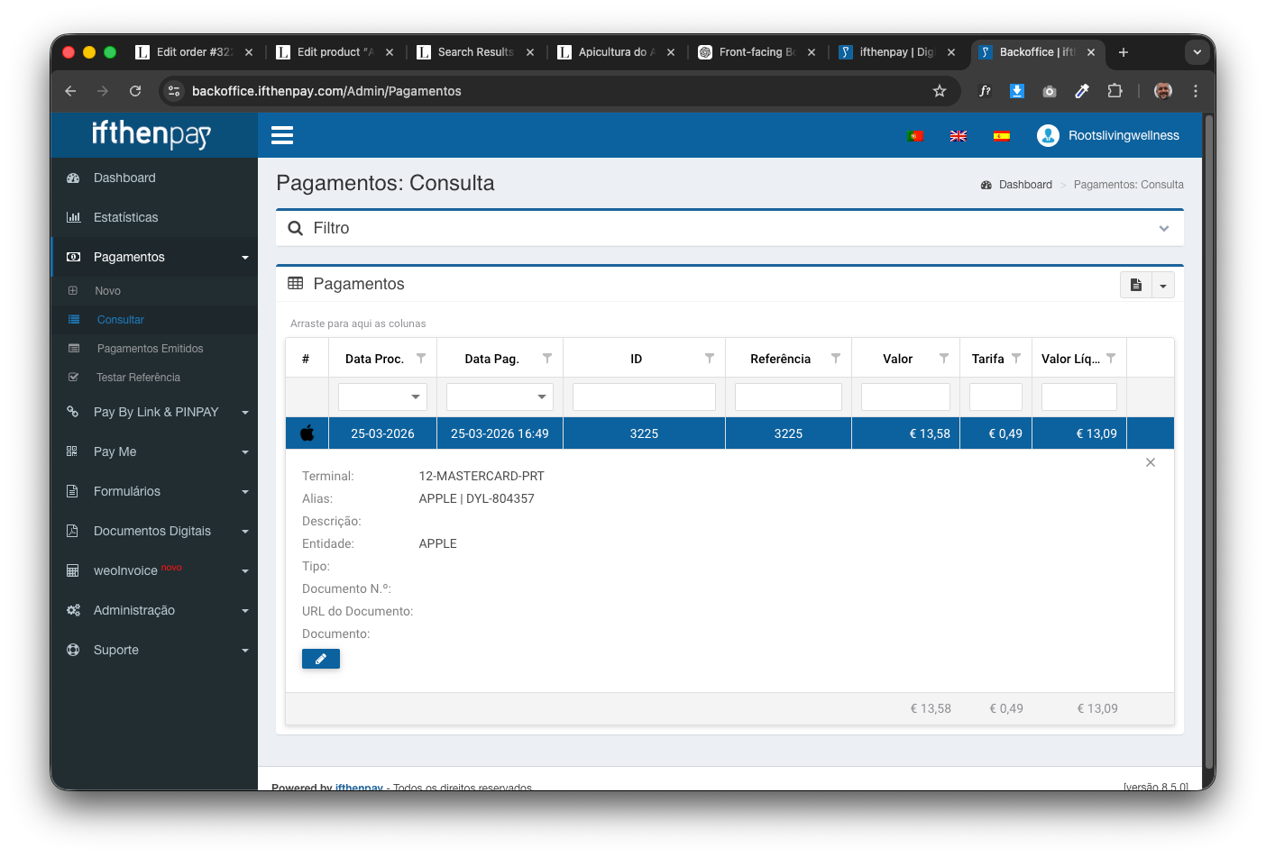Click the ID column filter input field
1266x857 pixels.
point(644,397)
